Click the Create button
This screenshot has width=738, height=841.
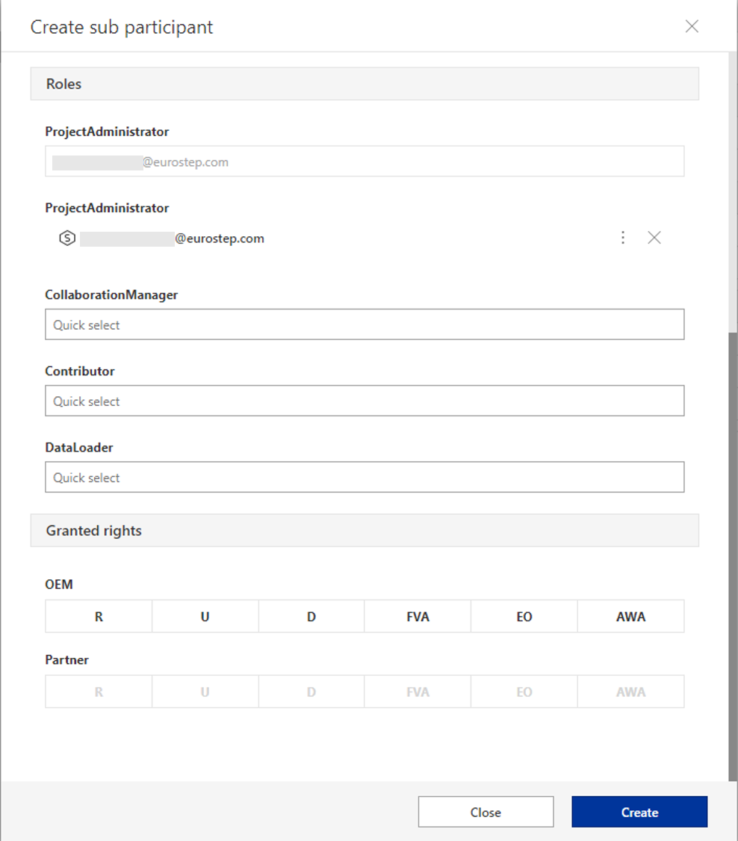[x=639, y=812]
